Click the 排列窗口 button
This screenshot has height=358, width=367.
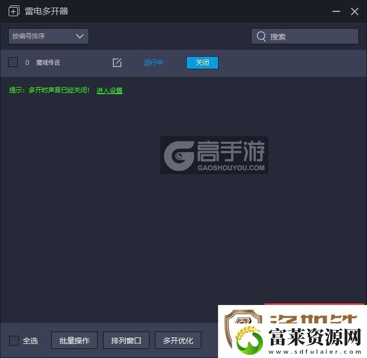pyautogui.click(x=126, y=340)
